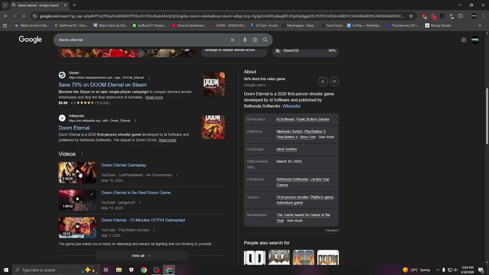Play the 1:09:52 video thumbnail
The height and width of the screenshot is (275, 489).
click(x=77, y=200)
